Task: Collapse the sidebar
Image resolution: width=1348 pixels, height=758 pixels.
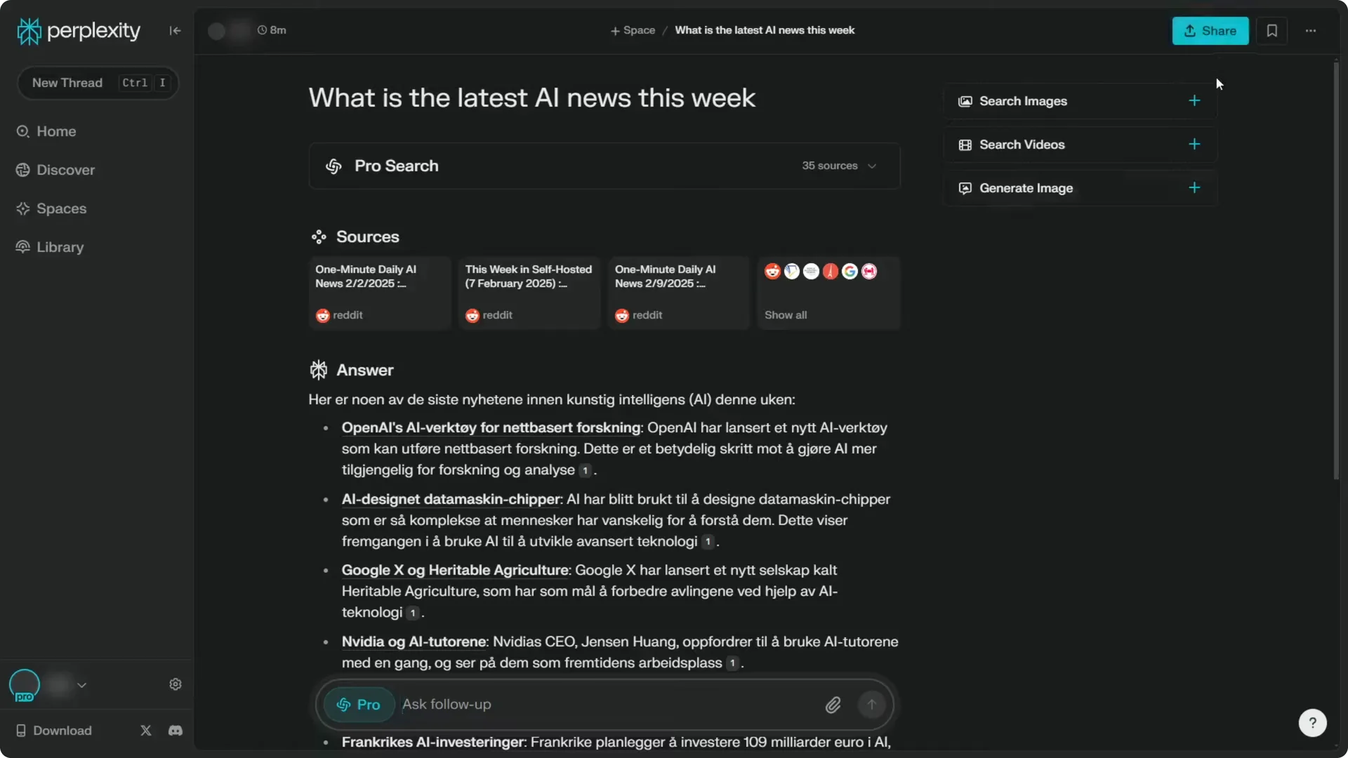Action: click(x=175, y=31)
